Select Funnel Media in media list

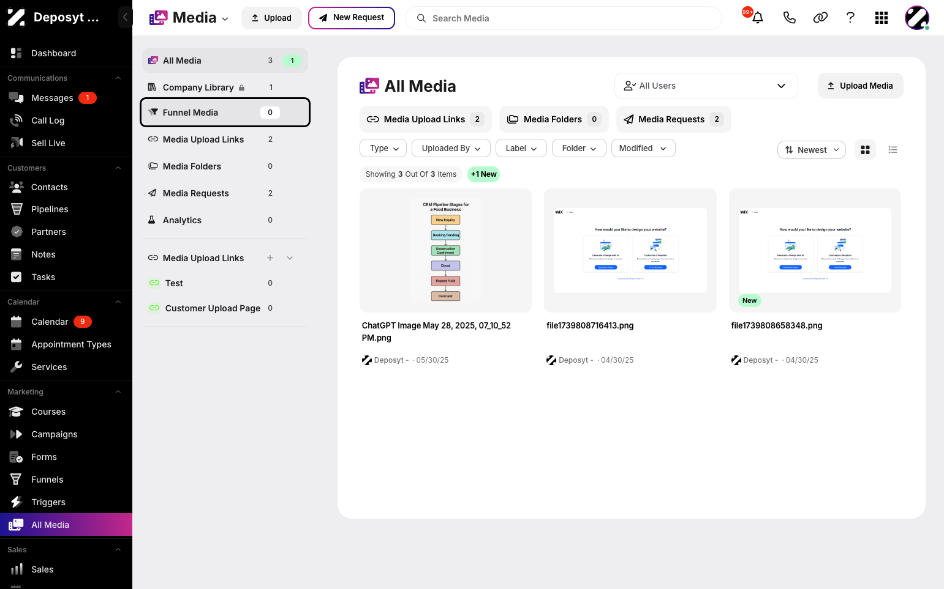(x=225, y=113)
